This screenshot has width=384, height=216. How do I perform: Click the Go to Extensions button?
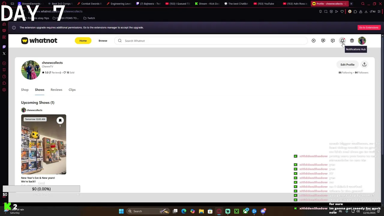(x=369, y=28)
